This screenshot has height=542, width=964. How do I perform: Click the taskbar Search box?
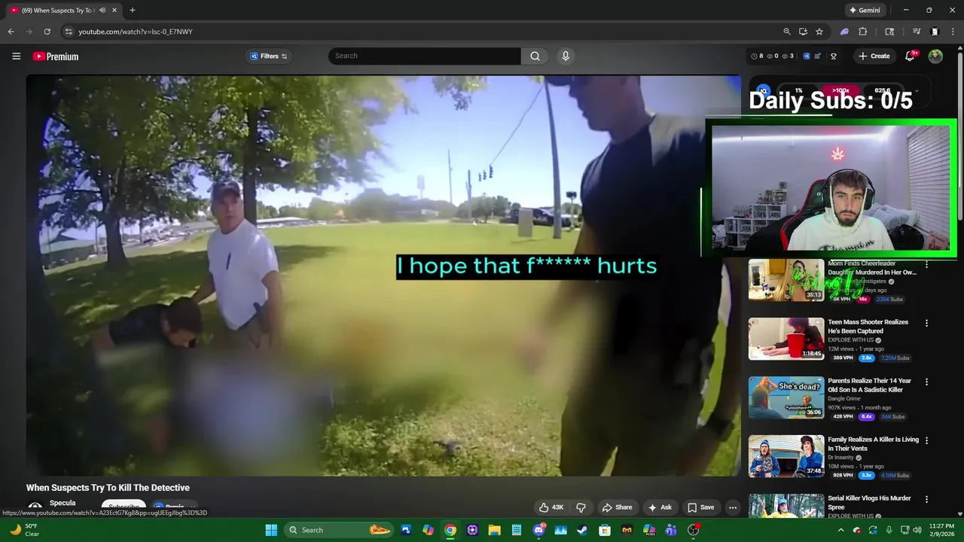pyautogui.click(x=339, y=530)
